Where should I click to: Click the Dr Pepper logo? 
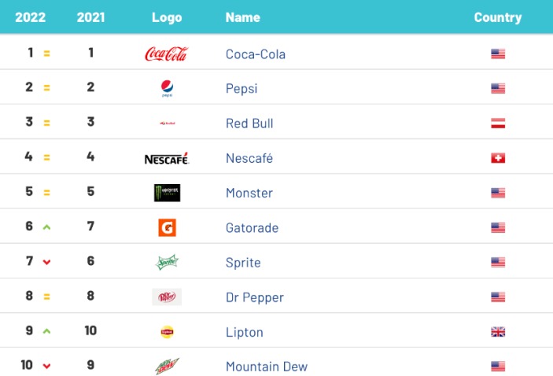[167, 297]
